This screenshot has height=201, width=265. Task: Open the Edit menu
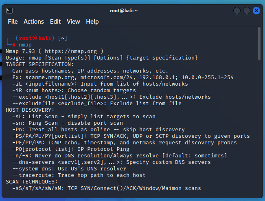[55, 22]
